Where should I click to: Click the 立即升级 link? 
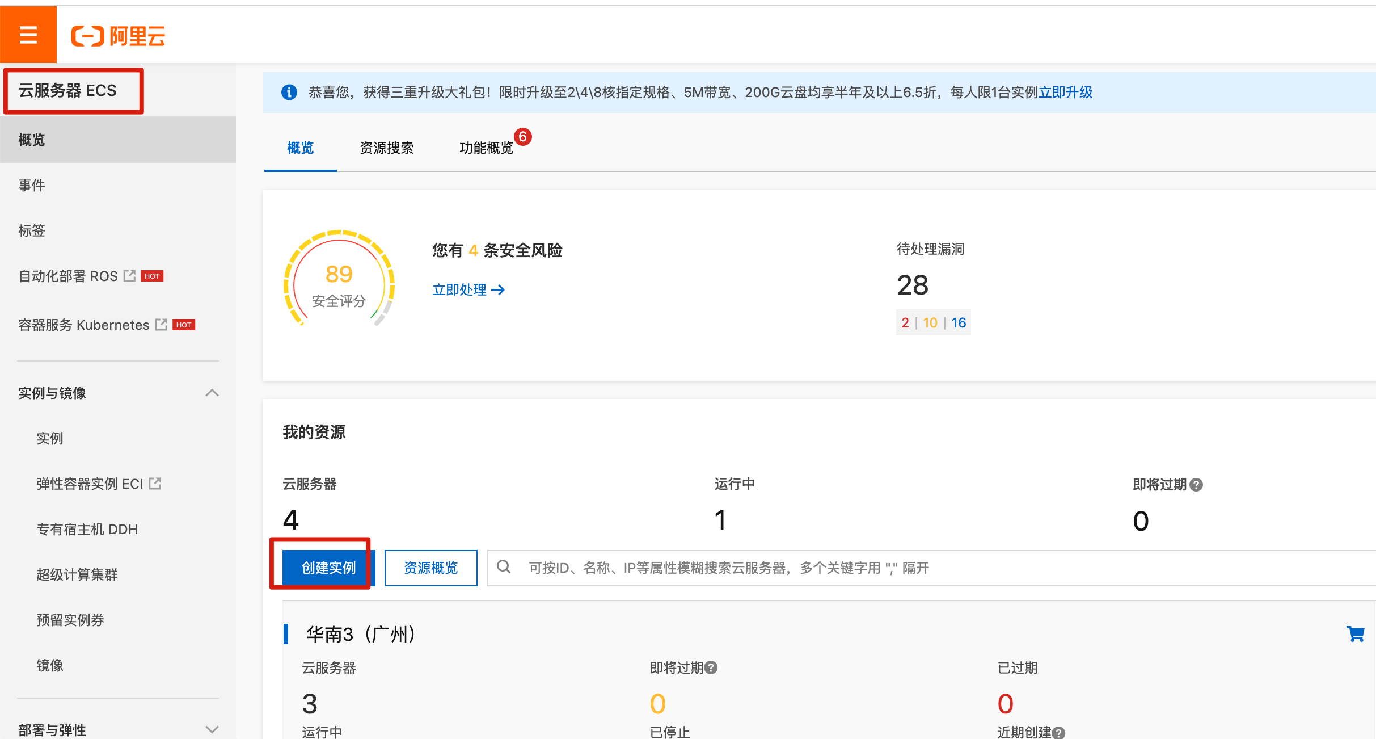click(x=1065, y=93)
